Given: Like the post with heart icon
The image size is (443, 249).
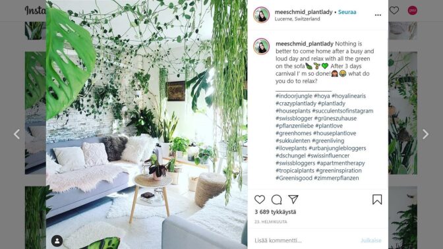Looking at the screenshot, I should [x=259, y=200].
